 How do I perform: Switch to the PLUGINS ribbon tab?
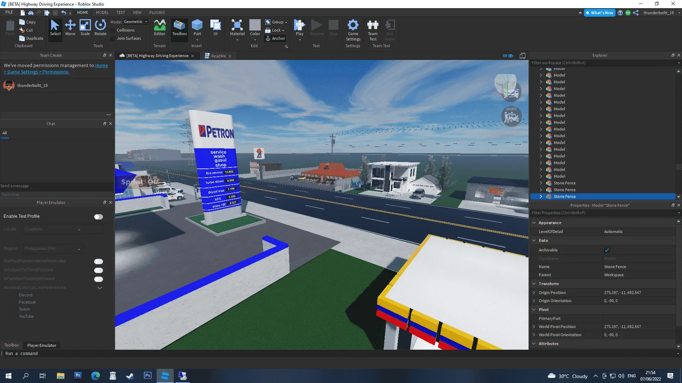[x=157, y=12]
